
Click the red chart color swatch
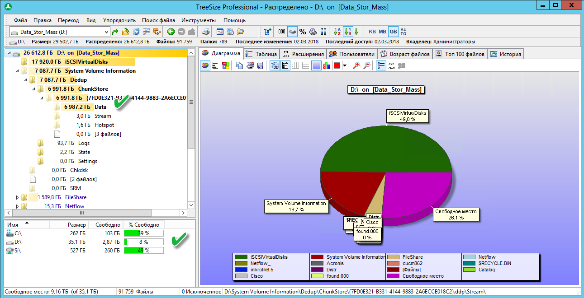(337, 65)
